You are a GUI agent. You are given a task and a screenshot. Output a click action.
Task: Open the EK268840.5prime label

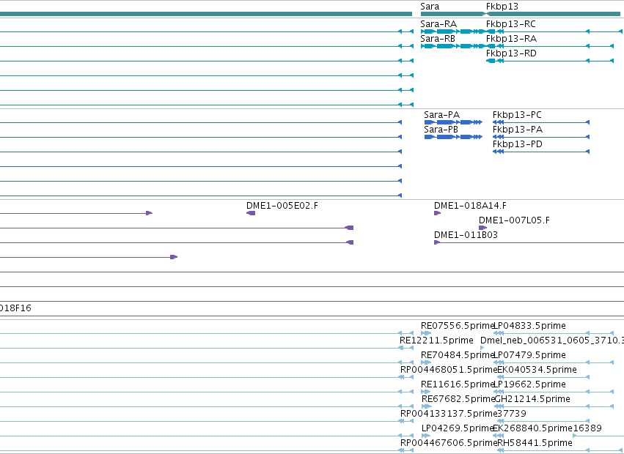[533, 428]
